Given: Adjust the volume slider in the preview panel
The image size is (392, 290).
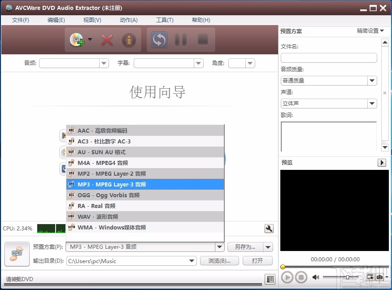Looking at the screenshot, I should pos(348,277).
